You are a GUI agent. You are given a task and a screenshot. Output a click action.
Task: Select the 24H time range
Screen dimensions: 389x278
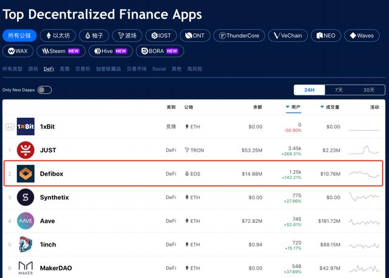coord(309,90)
